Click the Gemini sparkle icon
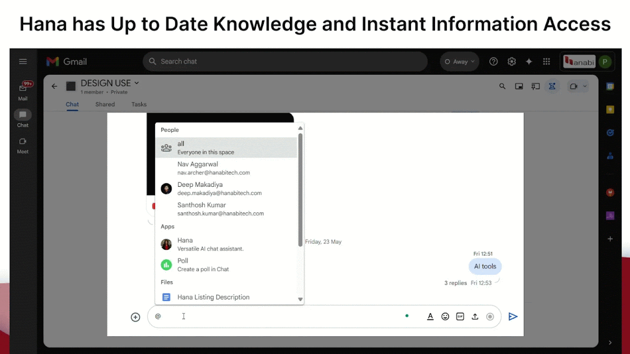This screenshot has height=354, width=630. coord(529,61)
